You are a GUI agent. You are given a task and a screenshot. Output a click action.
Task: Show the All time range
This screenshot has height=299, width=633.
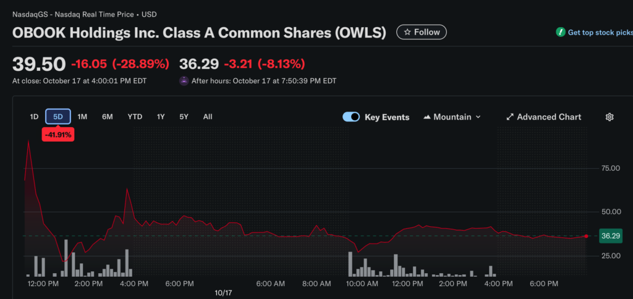point(208,117)
